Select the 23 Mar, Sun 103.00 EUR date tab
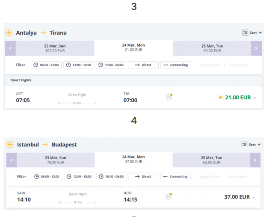Screen dimensions: 269x217 click(x=55, y=48)
